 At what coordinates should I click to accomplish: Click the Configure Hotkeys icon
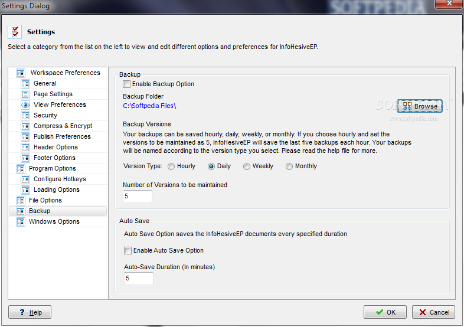pos(25,179)
